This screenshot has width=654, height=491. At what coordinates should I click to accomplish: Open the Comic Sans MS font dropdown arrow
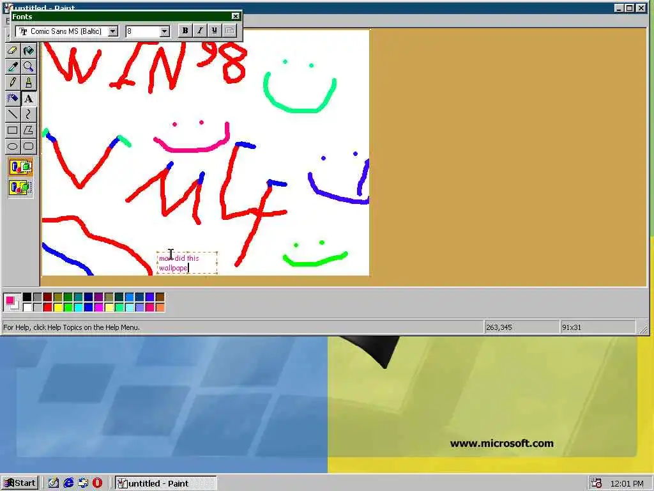(x=113, y=31)
